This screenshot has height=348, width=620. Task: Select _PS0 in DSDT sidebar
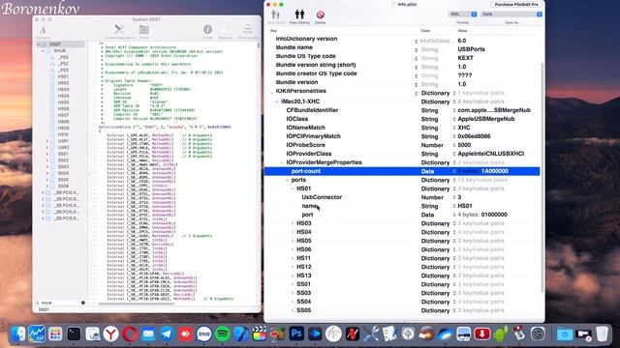point(63,57)
